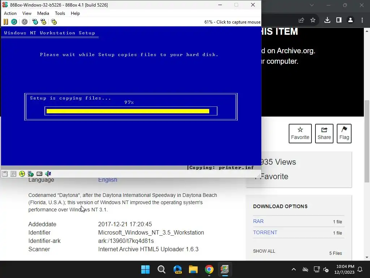Image resolution: width=370 pixels, height=278 pixels.
Task: Open Chrome three-dot menu
Action: click(x=362, y=20)
